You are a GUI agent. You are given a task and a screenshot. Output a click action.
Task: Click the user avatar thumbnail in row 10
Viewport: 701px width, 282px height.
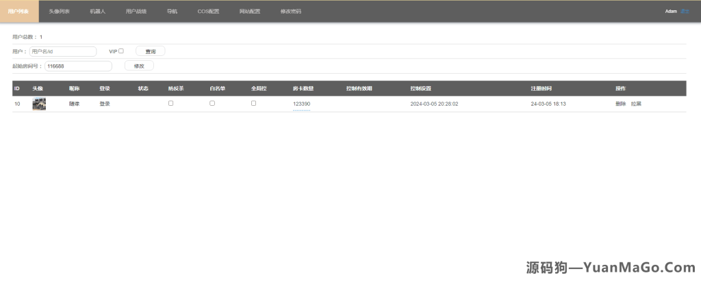[x=39, y=104]
